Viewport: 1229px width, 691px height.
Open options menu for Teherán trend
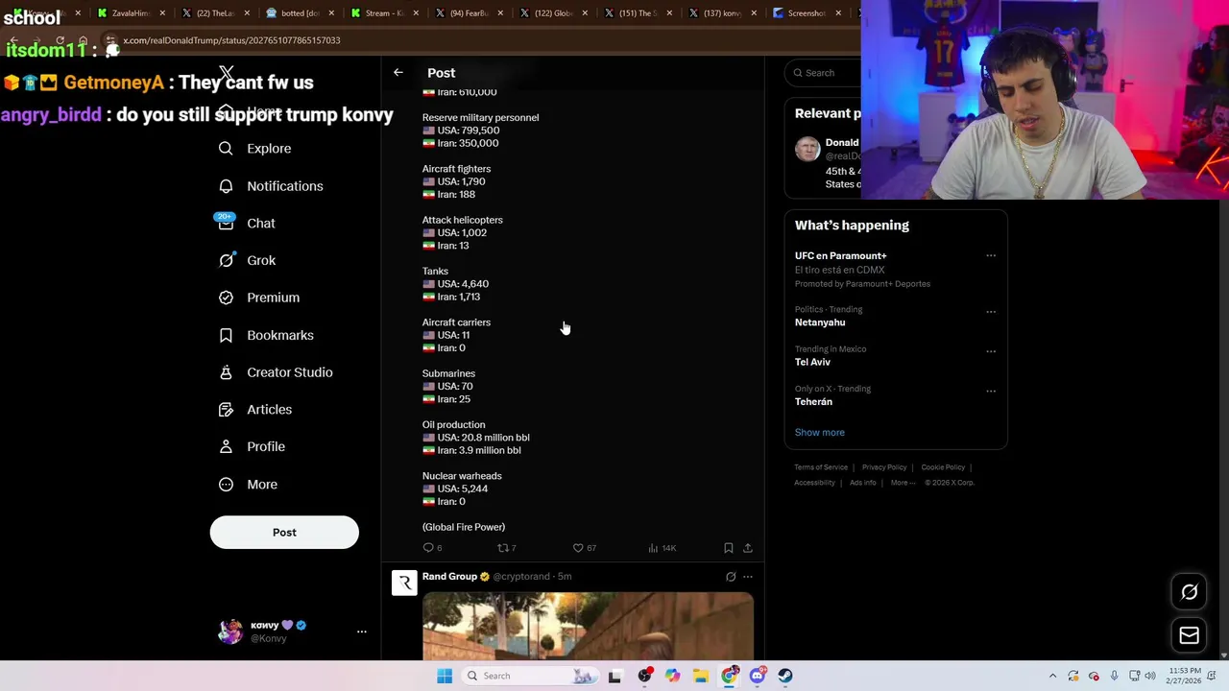(991, 390)
